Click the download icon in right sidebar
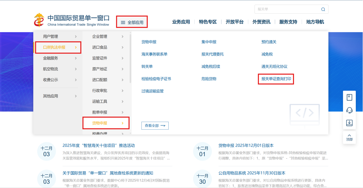Image resolution: width=363 pixels, height=188 pixels. (349, 123)
